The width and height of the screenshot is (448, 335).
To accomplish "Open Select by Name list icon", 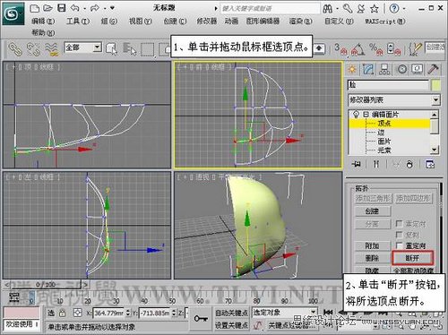I will pos(130,49).
